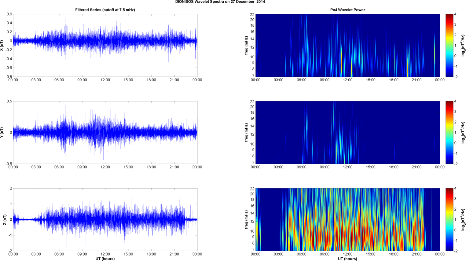
Task: Select freq (mHz) label of Y wavelet plot
Action: 246,132
